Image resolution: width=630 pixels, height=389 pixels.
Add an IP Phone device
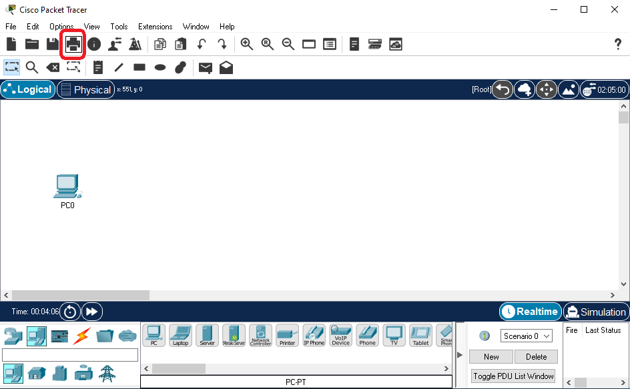pos(314,335)
